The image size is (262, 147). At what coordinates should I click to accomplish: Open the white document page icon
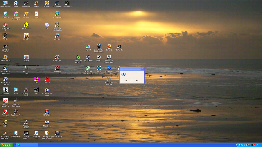tap(36, 13)
